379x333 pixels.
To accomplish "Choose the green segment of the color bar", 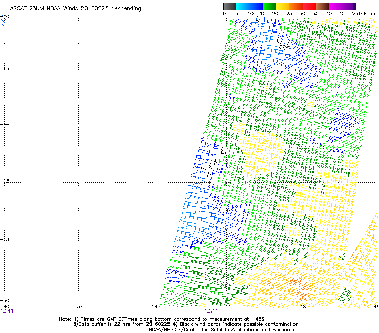I will [269, 6].
